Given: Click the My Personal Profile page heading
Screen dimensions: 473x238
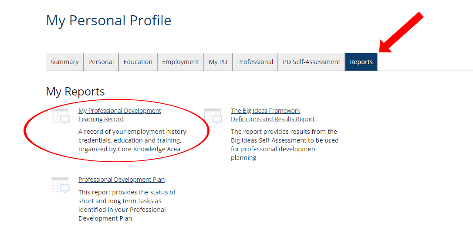Looking at the screenshot, I should pyautogui.click(x=108, y=20).
